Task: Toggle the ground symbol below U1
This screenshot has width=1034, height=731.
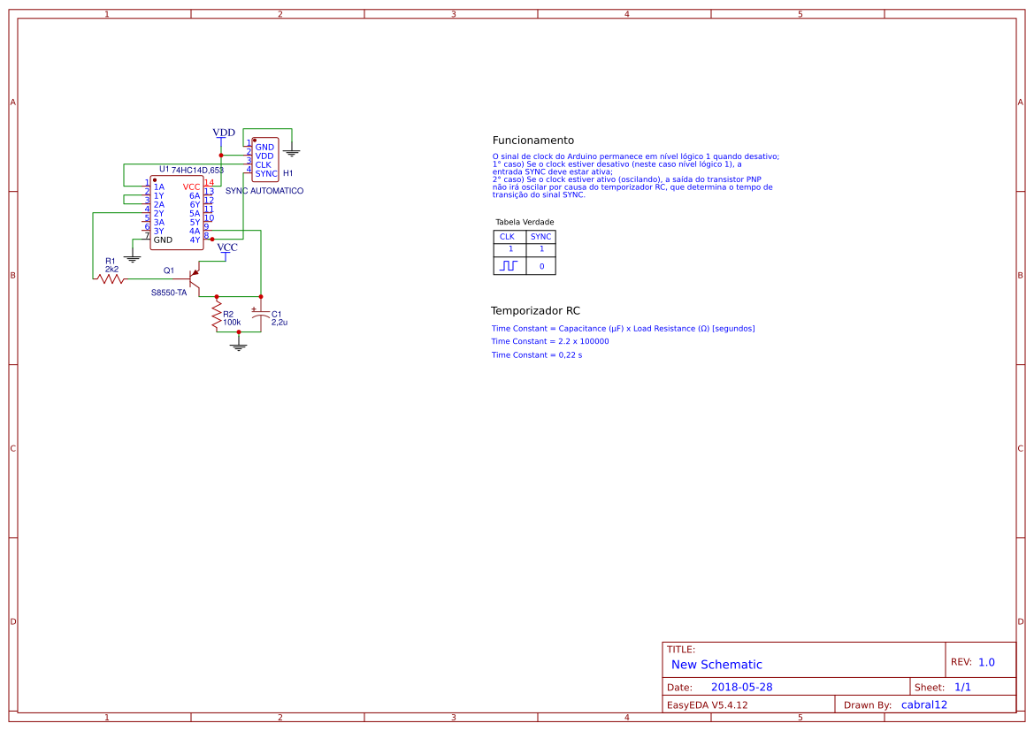Action: (133, 258)
